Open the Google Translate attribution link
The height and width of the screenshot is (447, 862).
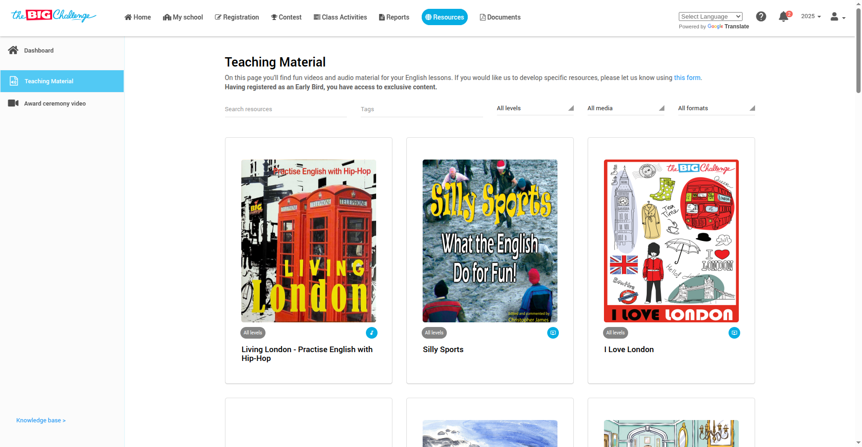(x=728, y=27)
